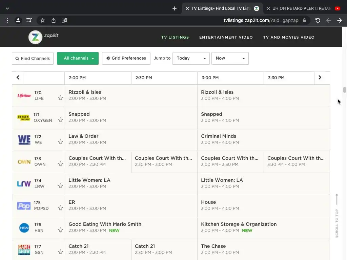
Task: Go to earlier times with left arrow
Action: click(x=18, y=78)
